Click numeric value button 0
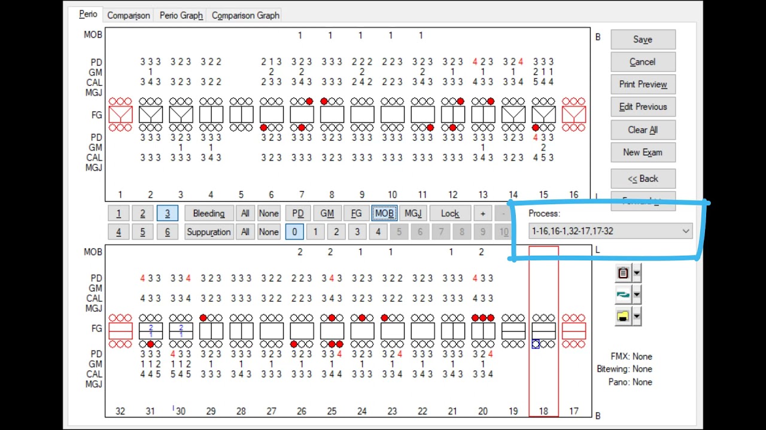Image resolution: width=766 pixels, height=430 pixels. coord(294,232)
